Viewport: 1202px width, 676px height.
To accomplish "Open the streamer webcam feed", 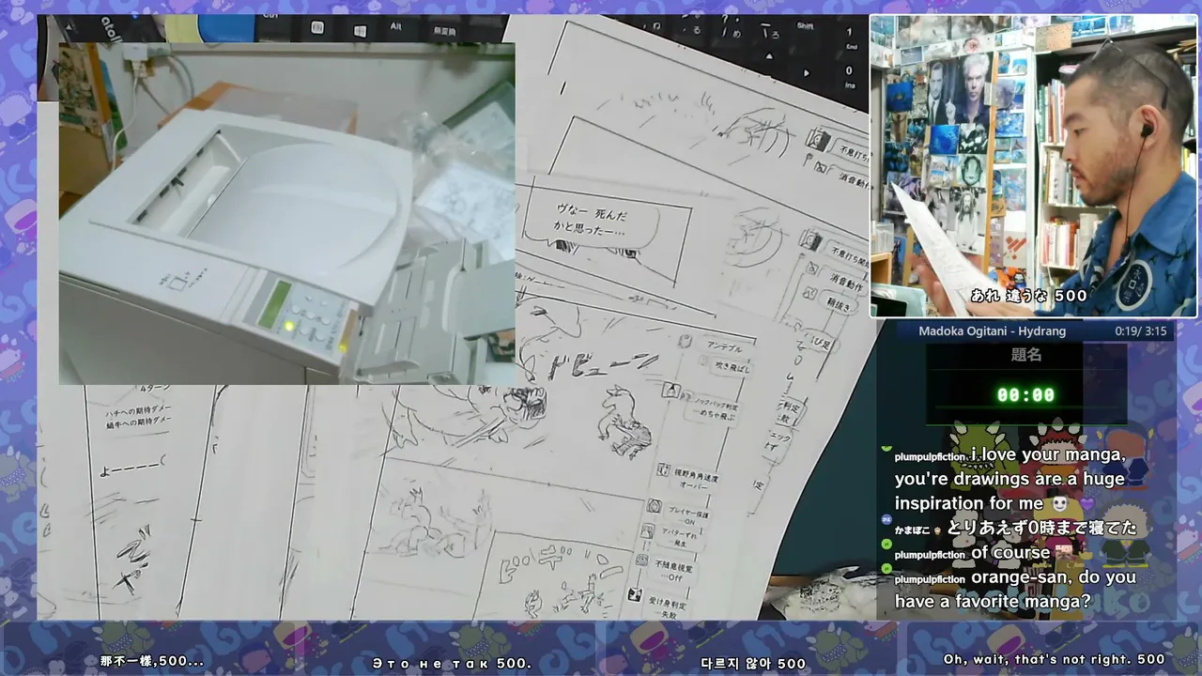I will coord(1033,166).
